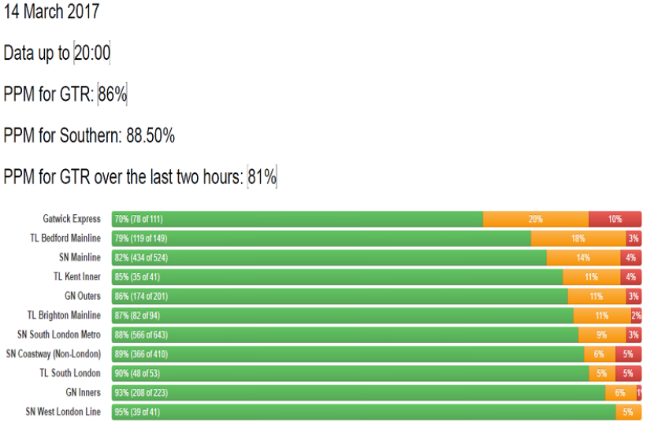This screenshot has width=654, height=425.
Task: Click the 20:00 data time field
Action: coord(92,54)
